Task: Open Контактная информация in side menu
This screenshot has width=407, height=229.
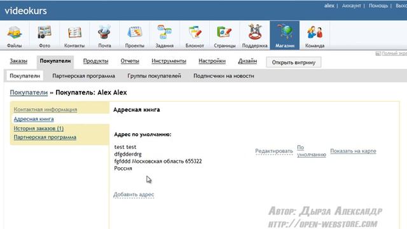Action: (45, 109)
